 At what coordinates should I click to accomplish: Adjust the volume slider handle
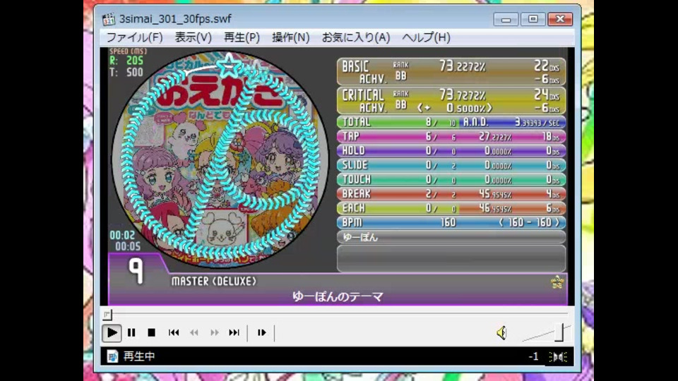[559, 332]
